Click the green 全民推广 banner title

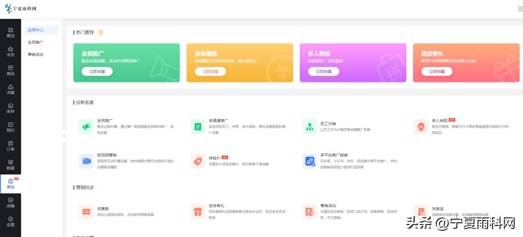point(92,53)
